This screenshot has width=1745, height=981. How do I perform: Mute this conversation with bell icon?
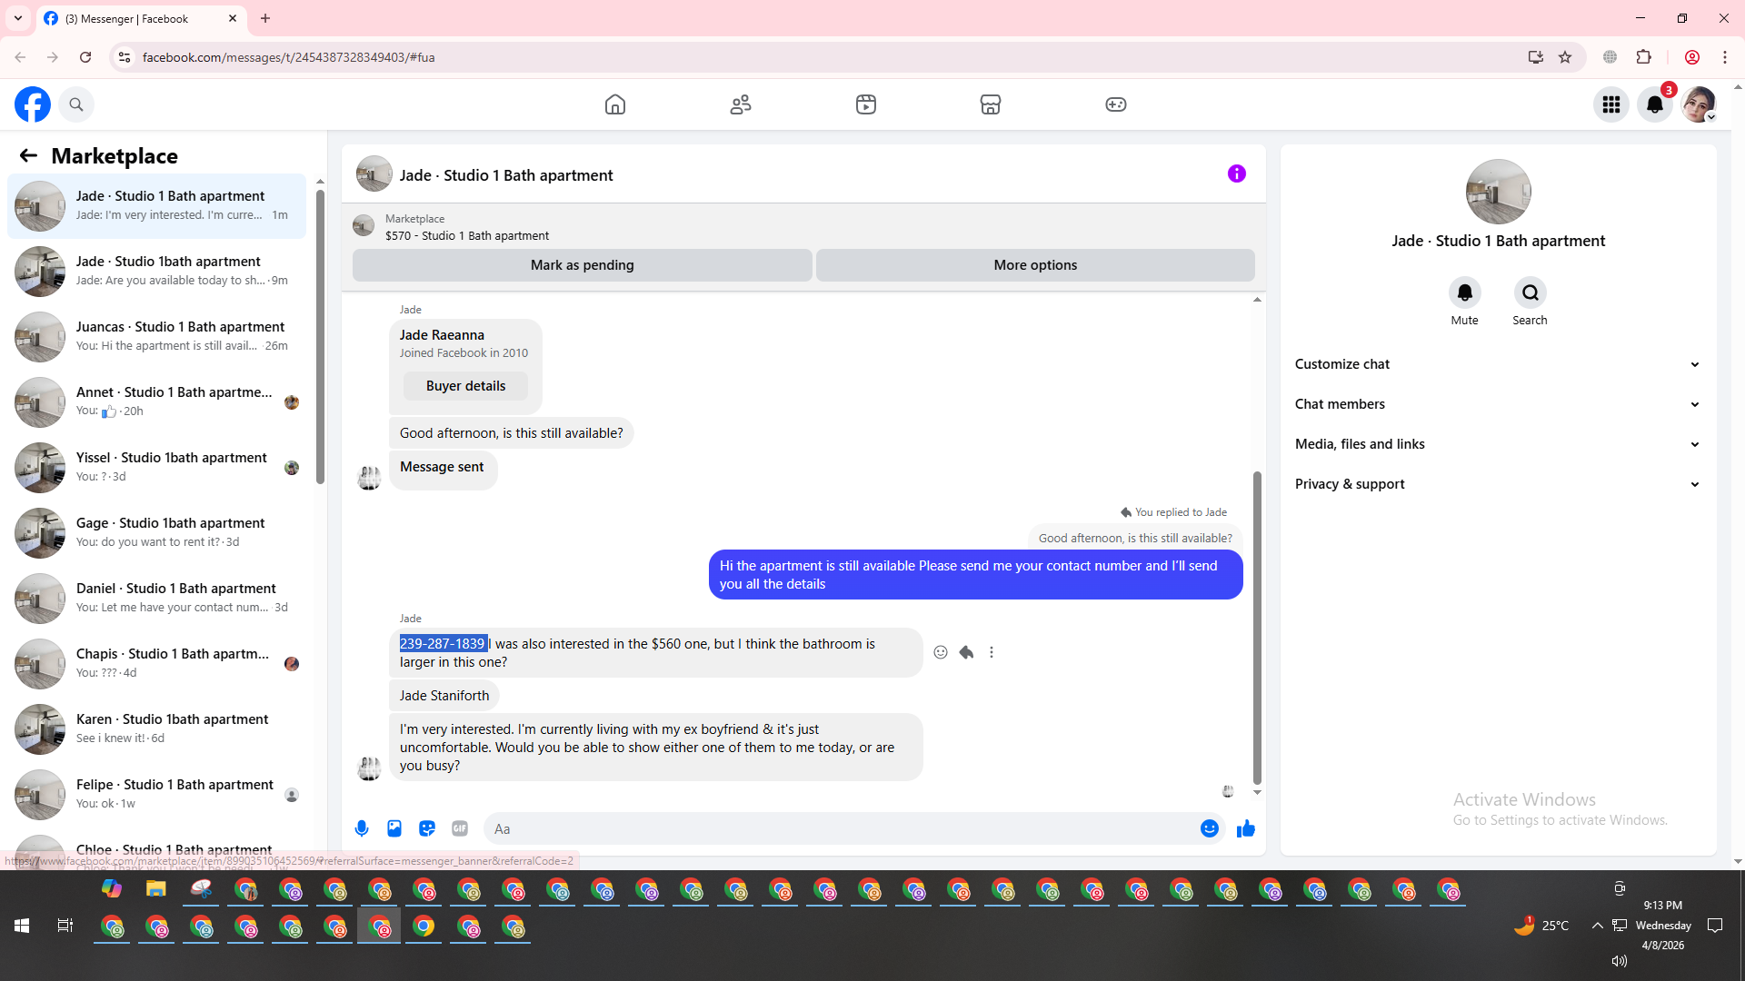click(1464, 292)
